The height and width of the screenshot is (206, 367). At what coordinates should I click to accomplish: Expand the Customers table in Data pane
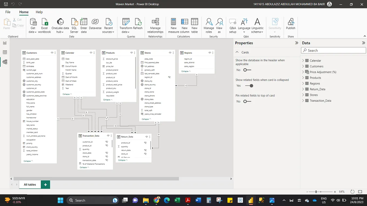coord(303,66)
